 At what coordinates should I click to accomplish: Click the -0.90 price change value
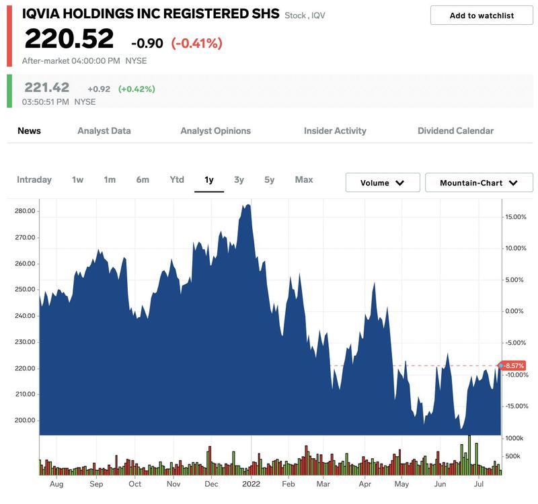point(147,43)
